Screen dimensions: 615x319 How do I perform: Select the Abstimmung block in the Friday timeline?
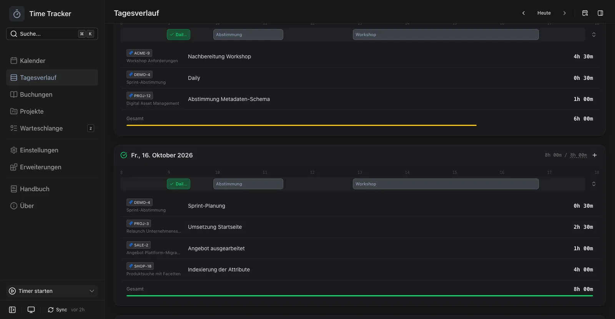[248, 184]
